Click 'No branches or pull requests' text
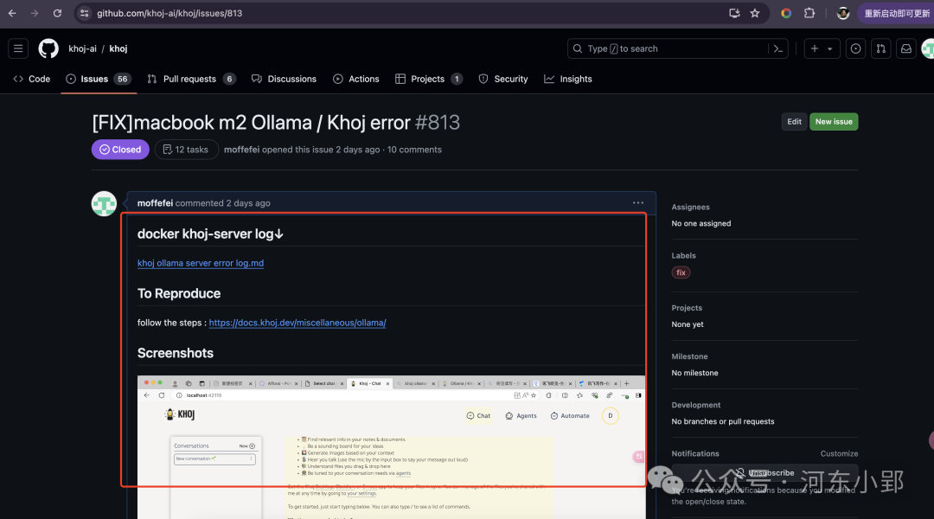 (x=722, y=421)
